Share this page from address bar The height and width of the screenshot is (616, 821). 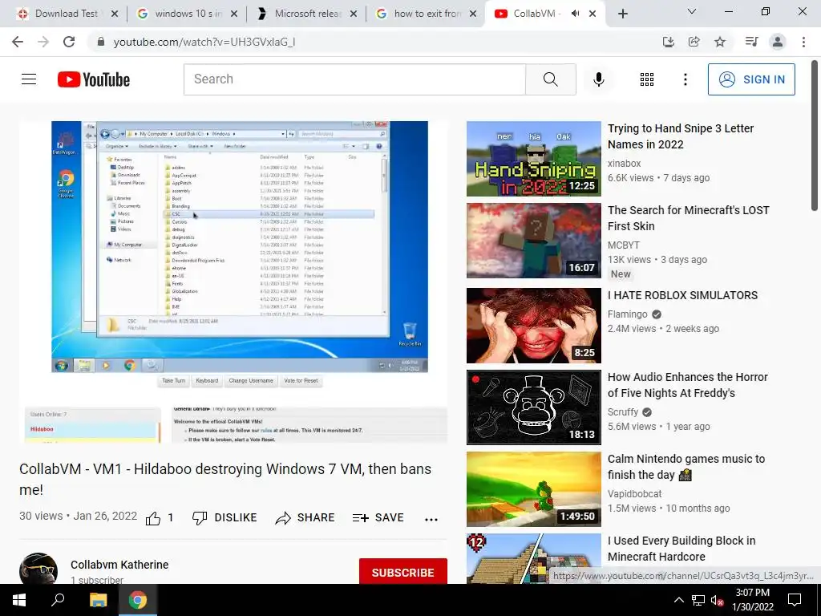(x=694, y=42)
